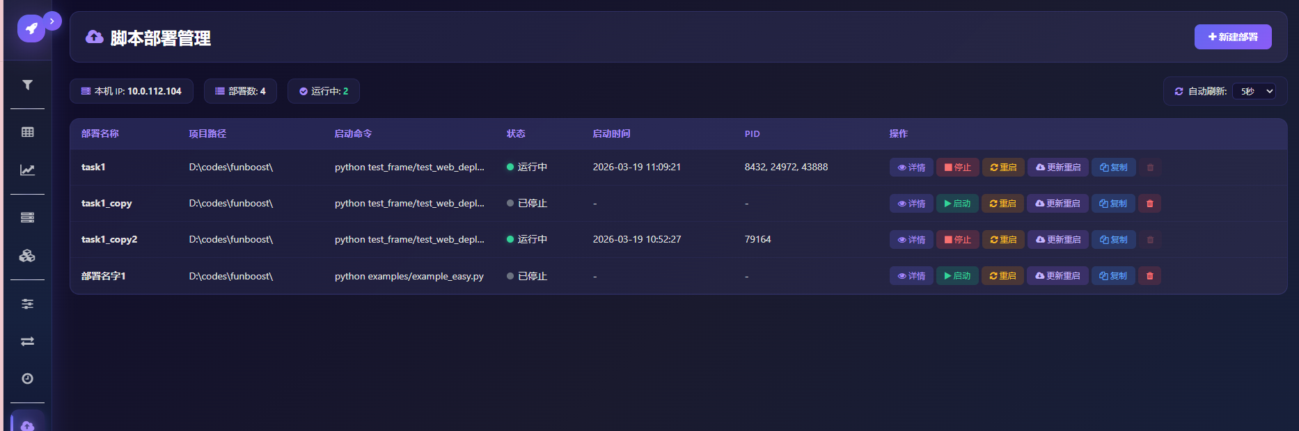Copy task1_copy2 with 复制 button
Viewport: 1299px width, 431px height.
[x=1114, y=240]
